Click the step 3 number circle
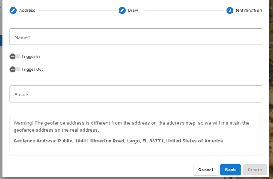 click(230, 11)
